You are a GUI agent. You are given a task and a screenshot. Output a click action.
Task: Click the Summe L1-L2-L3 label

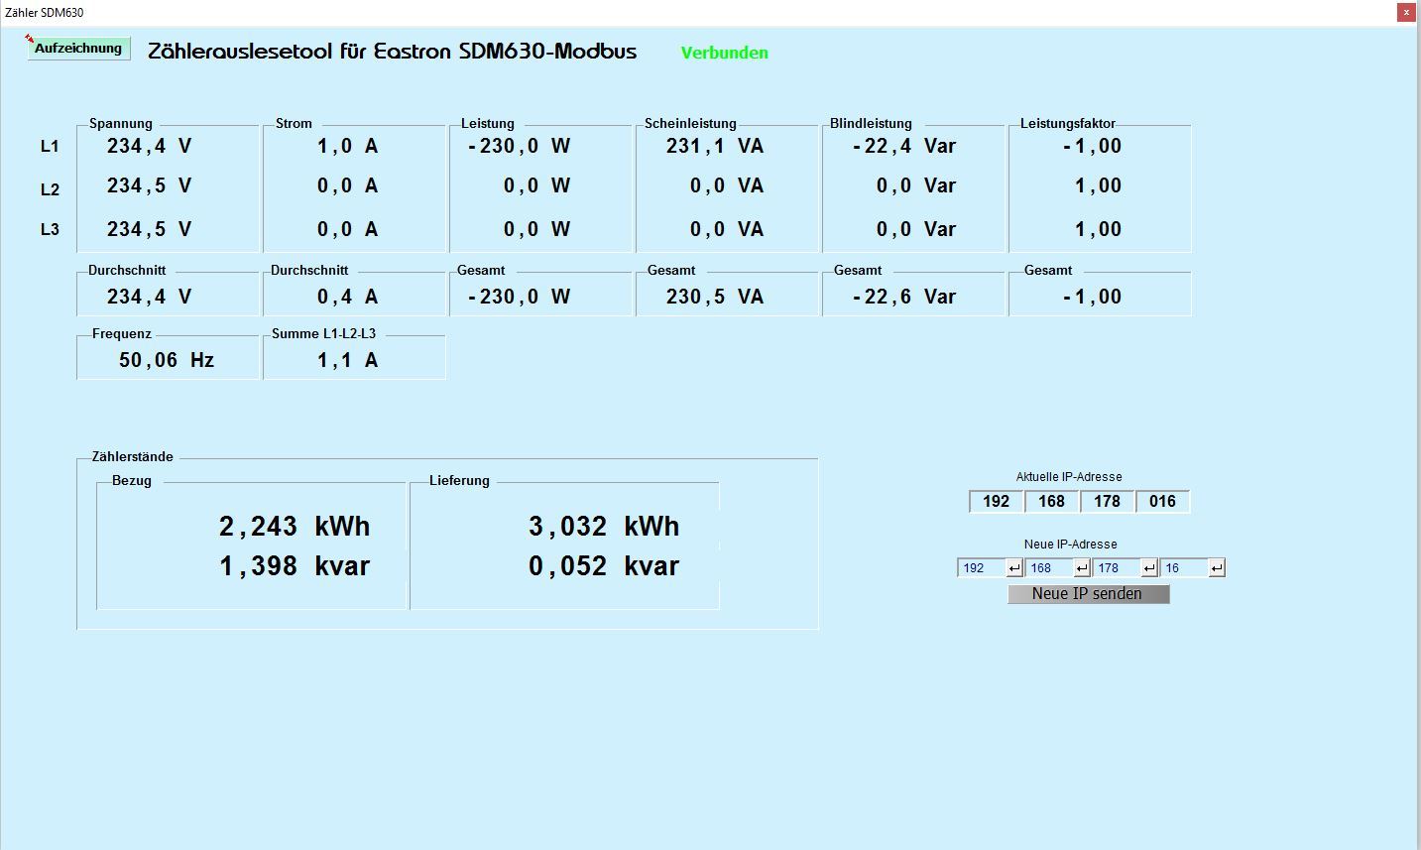coord(324,334)
